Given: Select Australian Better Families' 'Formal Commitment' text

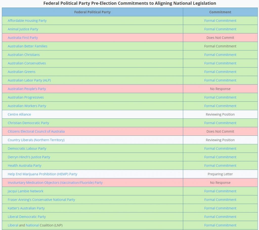Looking at the screenshot, I should click(x=220, y=46).
